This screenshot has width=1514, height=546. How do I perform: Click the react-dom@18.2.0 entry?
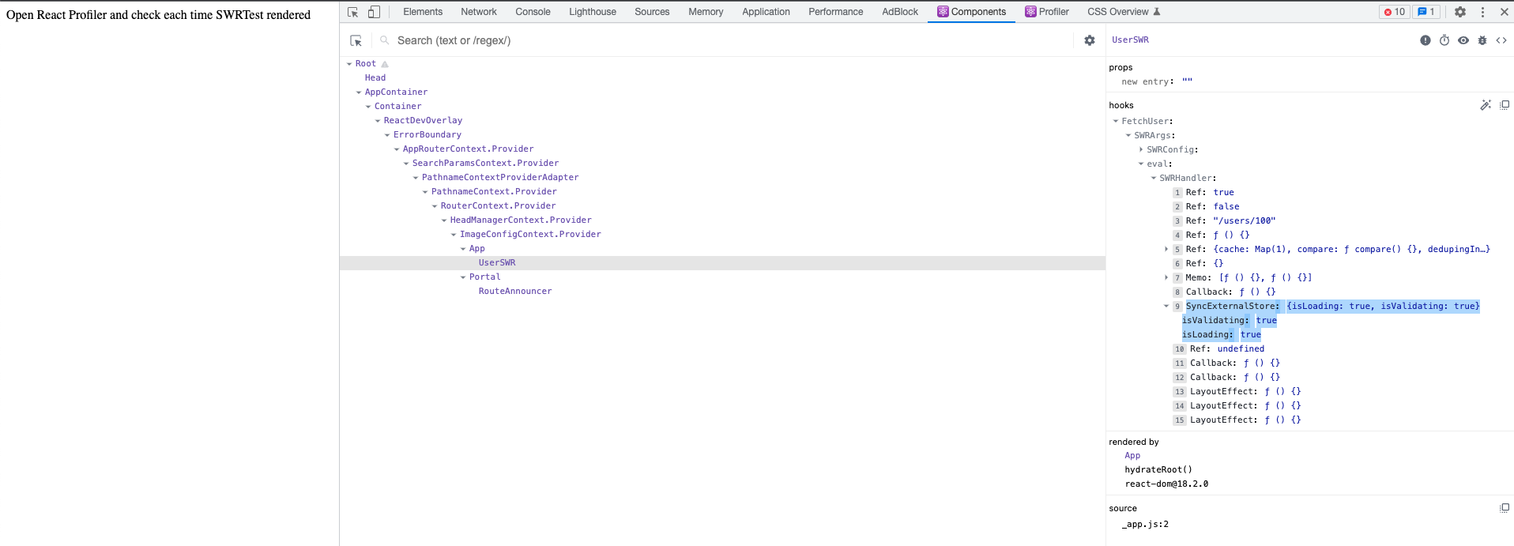(1166, 484)
